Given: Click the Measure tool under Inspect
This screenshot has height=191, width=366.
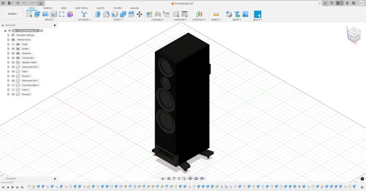Looking at the screenshot, I should (x=216, y=14).
